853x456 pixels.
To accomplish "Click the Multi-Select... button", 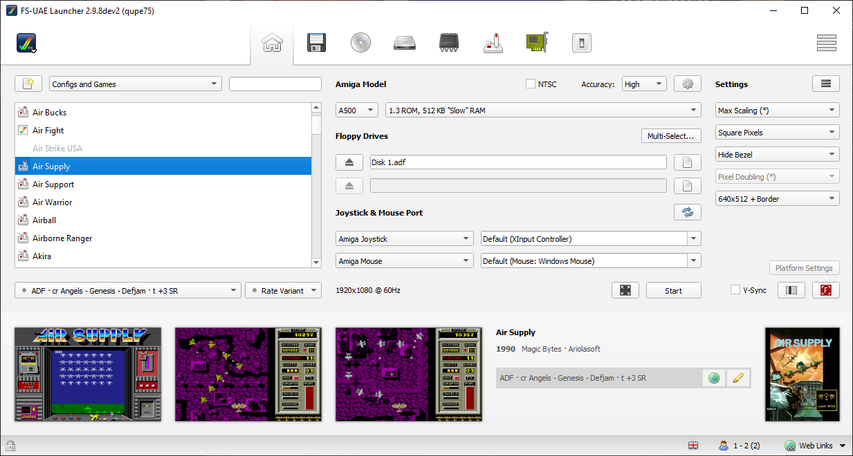I will (x=671, y=136).
